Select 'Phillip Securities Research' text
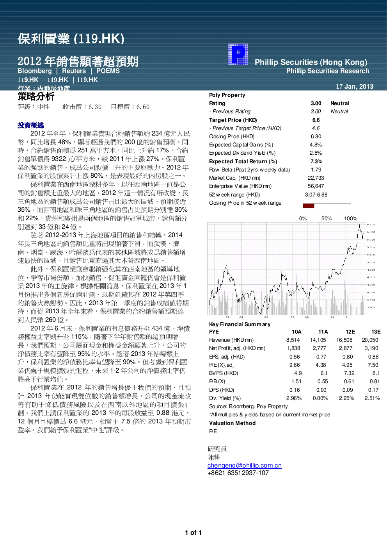387x548 pixels. pos(328,71)
